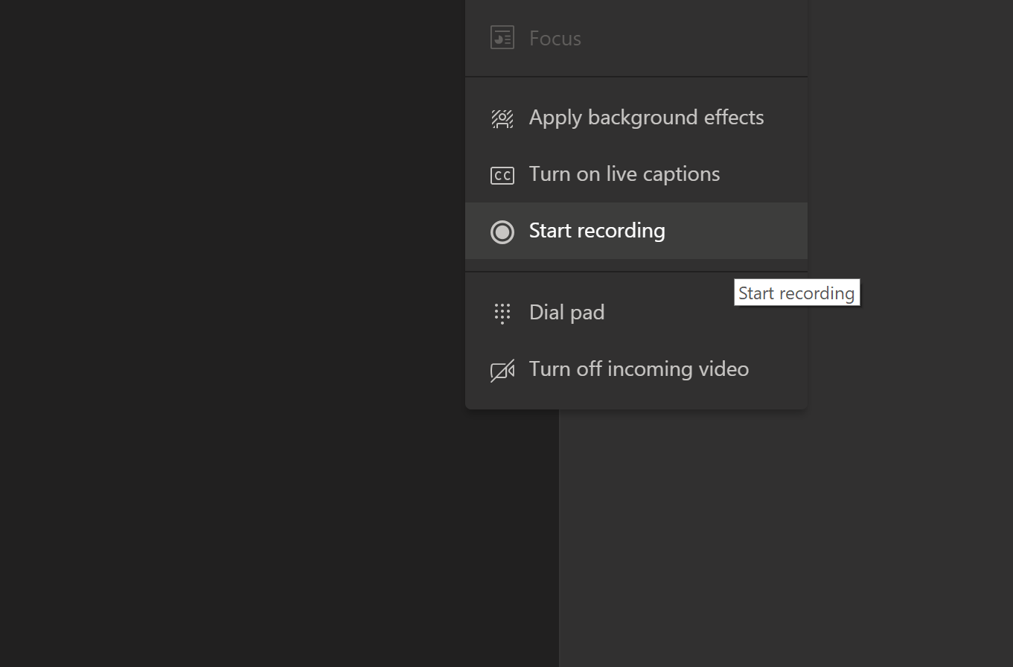Click the dotted grid icon for Dial pad
Image resolution: width=1013 pixels, height=667 pixels.
[502, 313]
